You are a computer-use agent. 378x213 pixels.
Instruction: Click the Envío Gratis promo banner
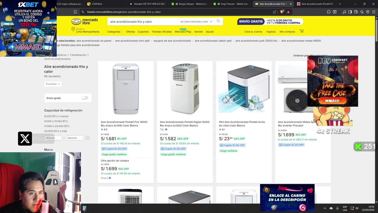click(x=270, y=22)
